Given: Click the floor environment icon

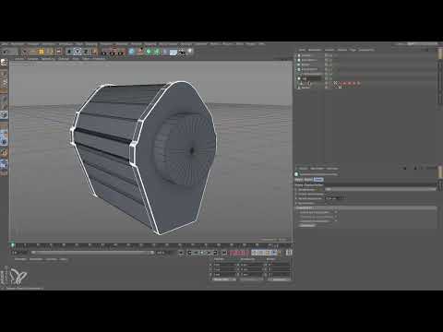Looking at the screenshot, I should 174,52.
